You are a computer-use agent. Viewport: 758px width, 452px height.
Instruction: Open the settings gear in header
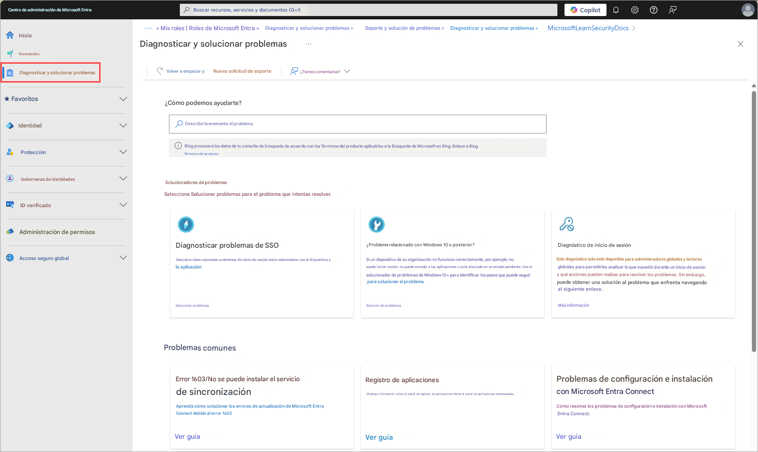pos(635,10)
